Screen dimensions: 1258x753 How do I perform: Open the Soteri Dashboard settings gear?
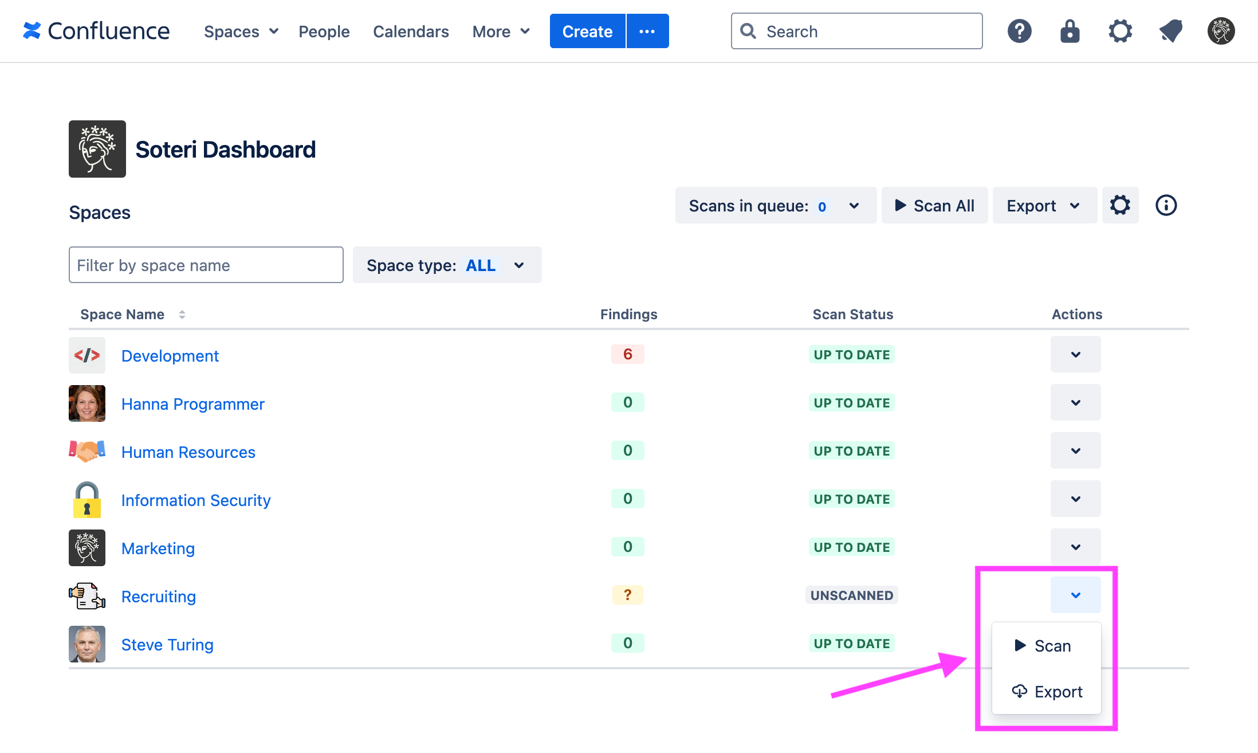point(1120,205)
